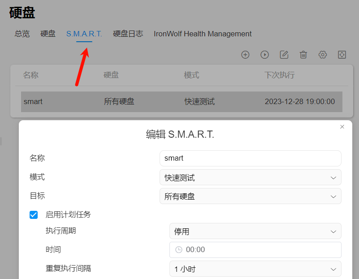
Task: Click the add (plus) task icon
Action: pos(245,55)
